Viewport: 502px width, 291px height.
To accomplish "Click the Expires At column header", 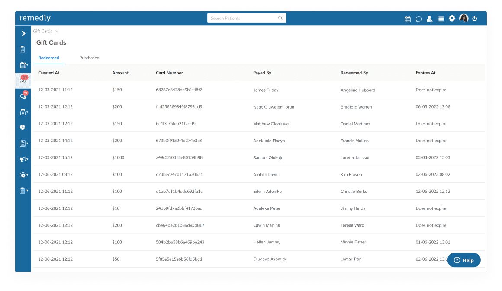I will [425, 73].
